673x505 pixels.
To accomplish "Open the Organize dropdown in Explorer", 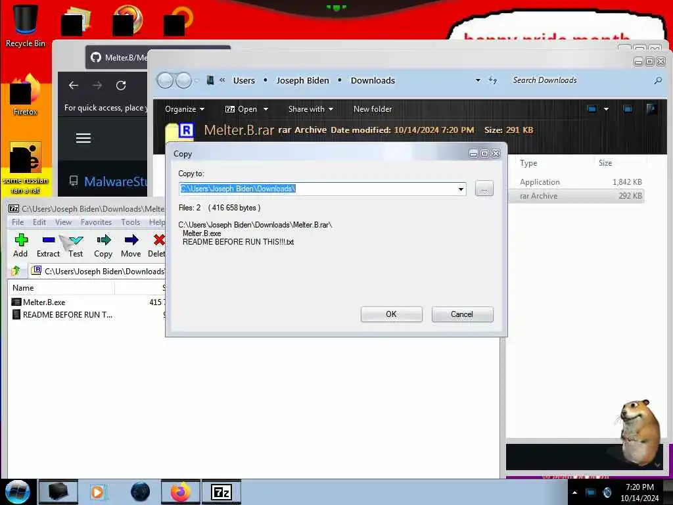I will point(185,109).
